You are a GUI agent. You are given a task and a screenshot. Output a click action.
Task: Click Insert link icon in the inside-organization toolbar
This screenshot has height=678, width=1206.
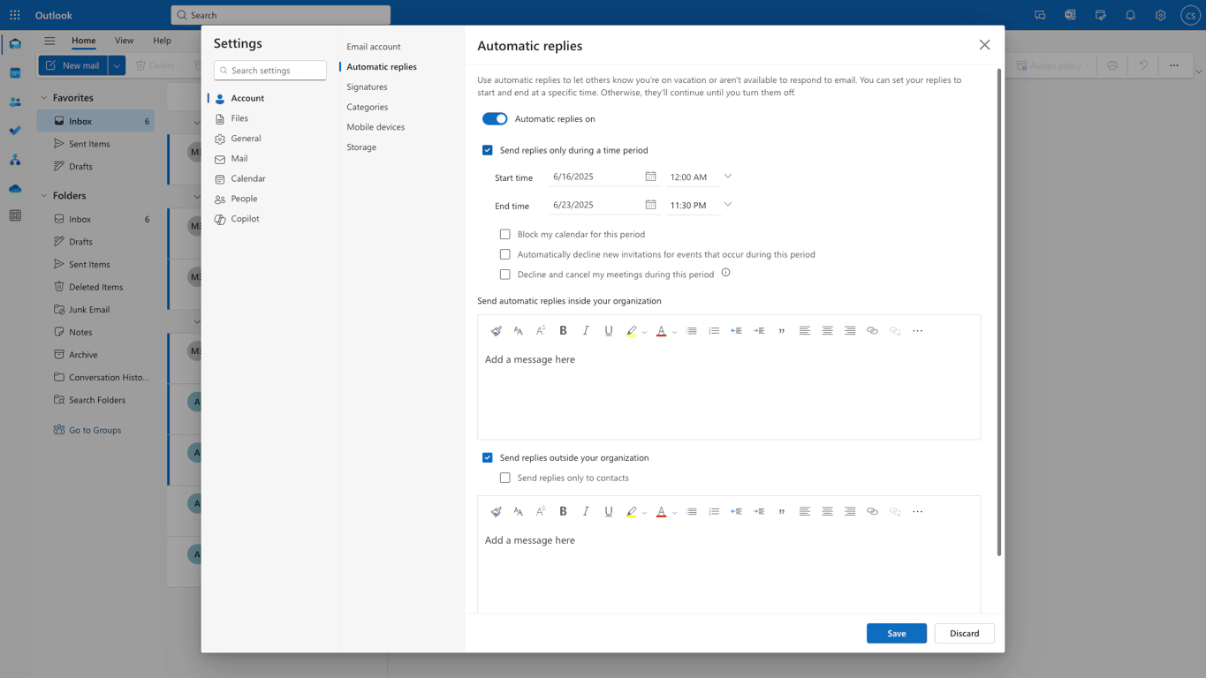pyautogui.click(x=872, y=330)
